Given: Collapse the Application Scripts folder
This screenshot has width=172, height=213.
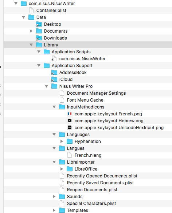Looking at the screenshot, I should (39, 52).
